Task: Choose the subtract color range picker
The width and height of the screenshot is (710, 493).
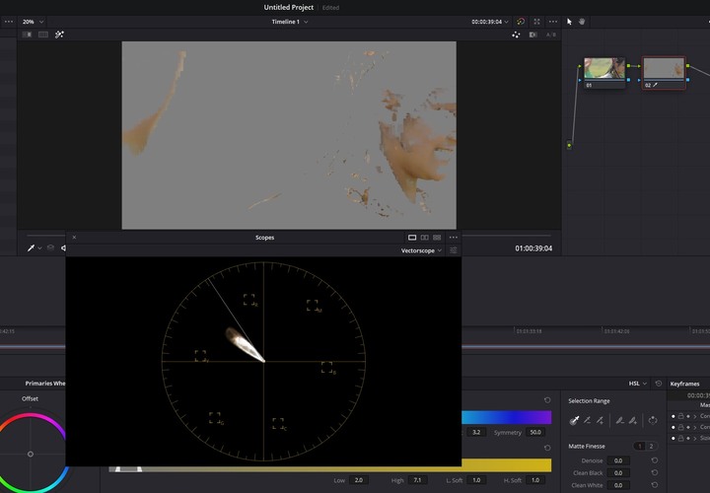Action: (x=588, y=421)
